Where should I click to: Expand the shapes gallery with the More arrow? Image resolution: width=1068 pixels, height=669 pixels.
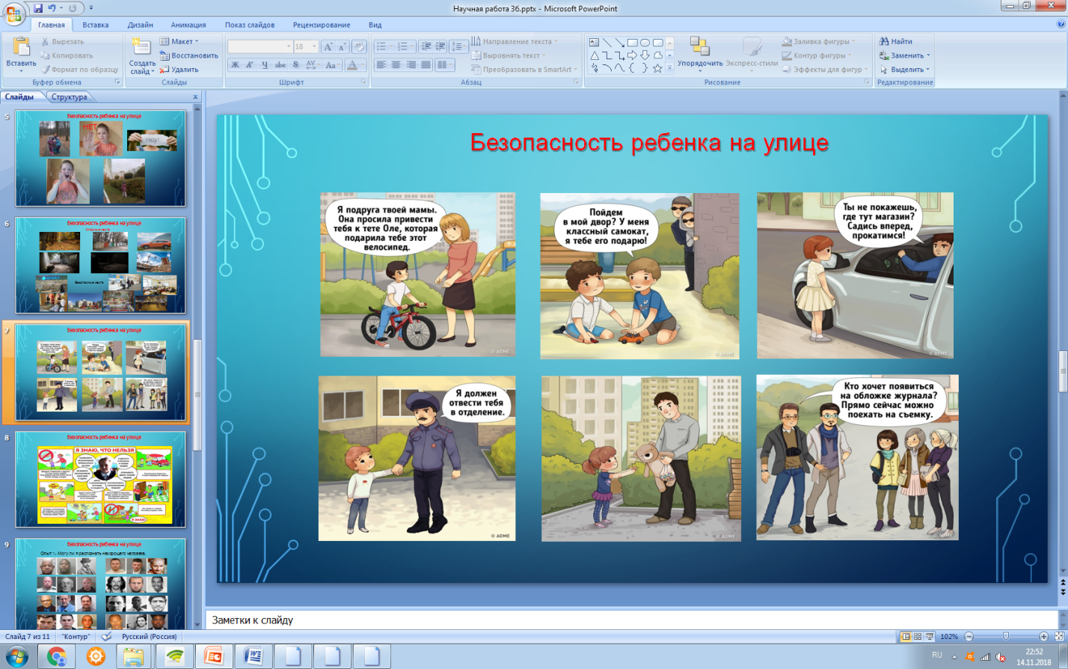coord(669,68)
